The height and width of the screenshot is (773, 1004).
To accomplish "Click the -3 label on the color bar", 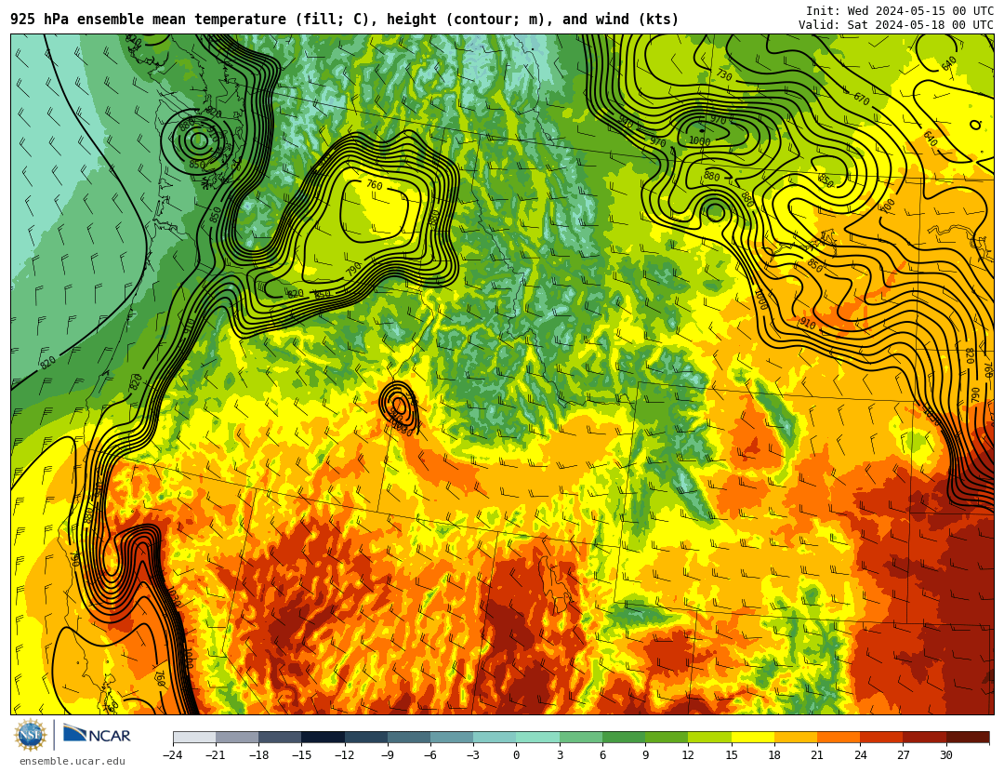I will tap(473, 755).
